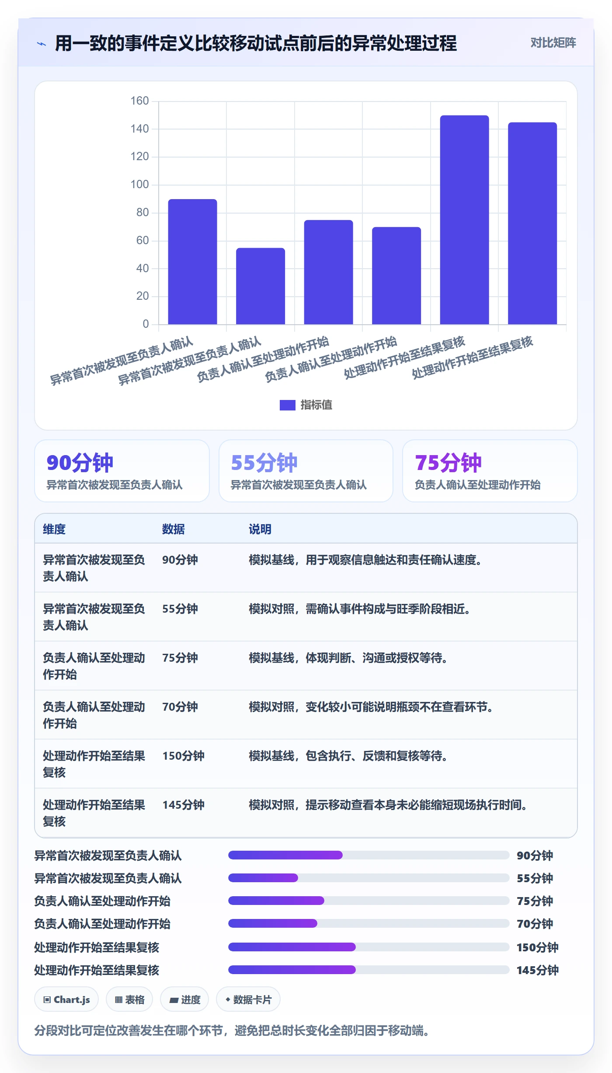Viewport: 612px width, 1073px height.
Task: Click the title 用一致的事件定义比较移动试点前后的异常处理过程
Action: coord(256,43)
